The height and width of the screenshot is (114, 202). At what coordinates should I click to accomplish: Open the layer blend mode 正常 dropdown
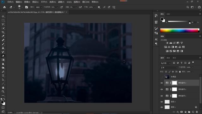(169, 67)
